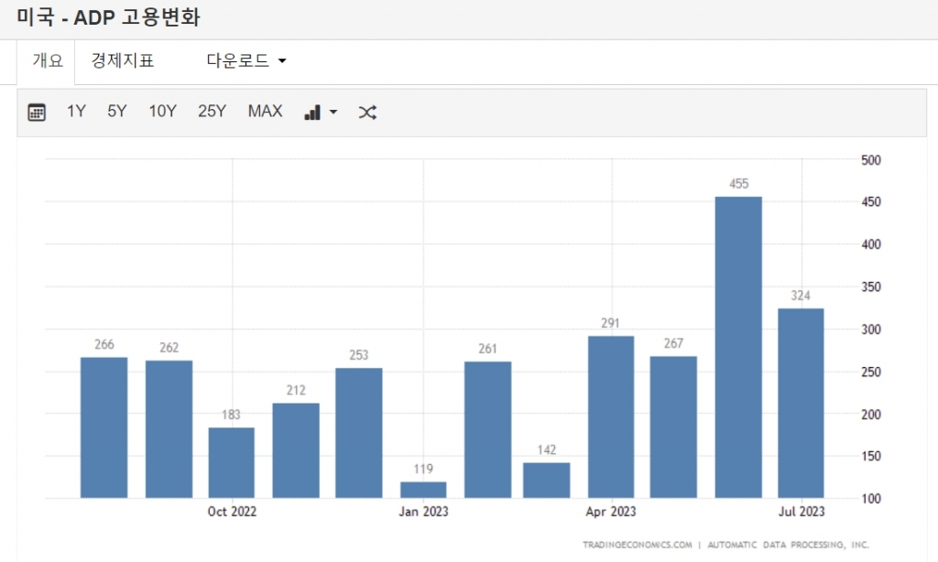Click the shuffle compare icon
Image resolution: width=938 pixels, height=562 pixels.
tap(367, 112)
